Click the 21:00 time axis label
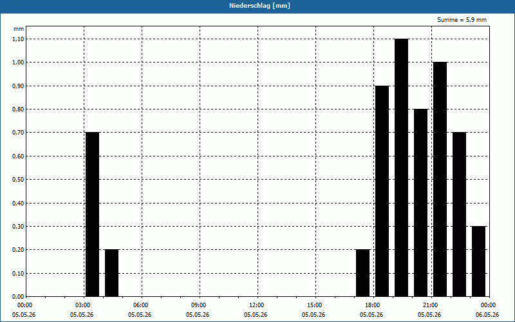This screenshot has height=322, width=515. pos(431,305)
